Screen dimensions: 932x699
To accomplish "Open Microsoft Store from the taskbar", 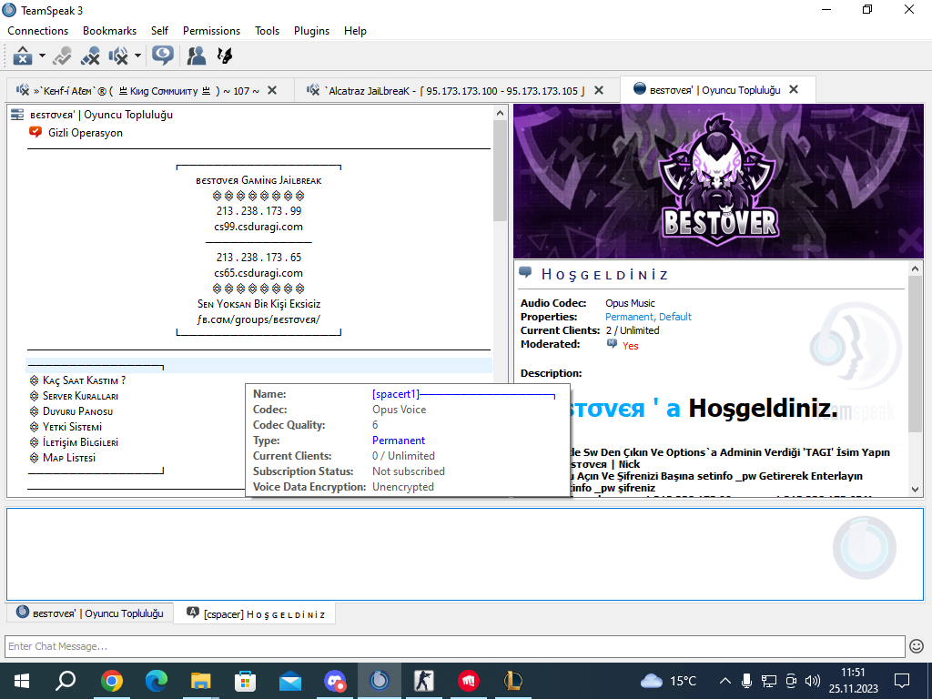I will click(x=246, y=681).
